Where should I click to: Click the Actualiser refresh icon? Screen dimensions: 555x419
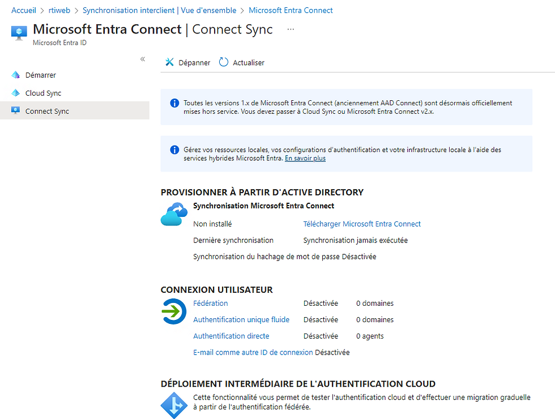pyautogui.click(x=224, y=62)
